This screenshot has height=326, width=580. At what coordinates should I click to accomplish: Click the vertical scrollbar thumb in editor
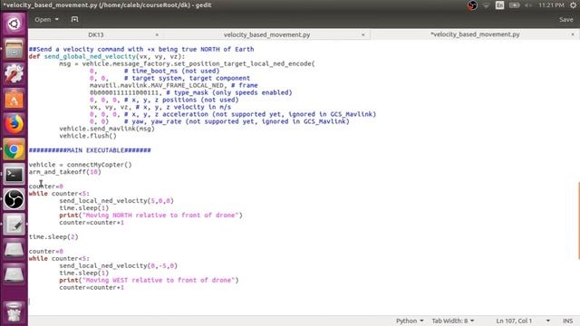coord(578,221)
